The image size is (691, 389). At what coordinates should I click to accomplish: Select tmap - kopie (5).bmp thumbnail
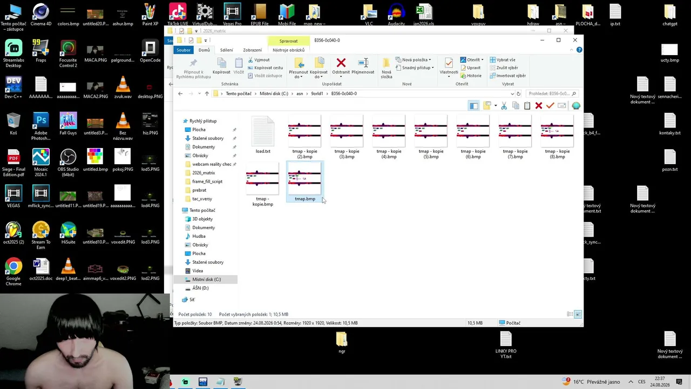(x=431, y=137)
